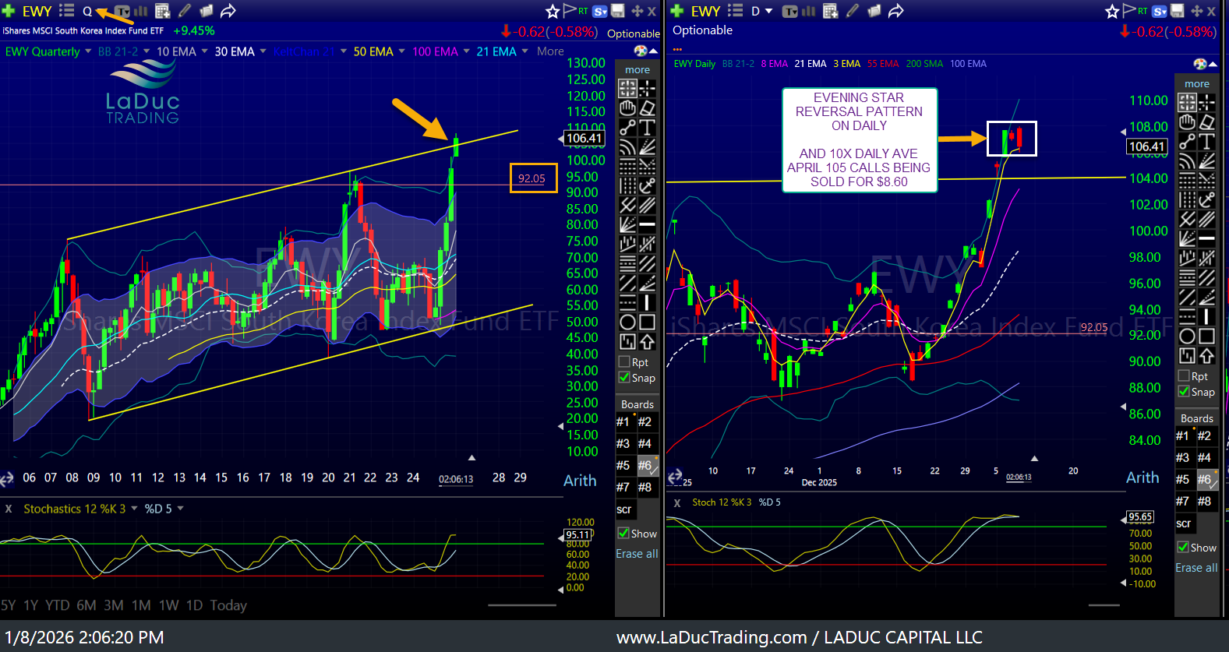Click the Arith scale label on the left chart
This screenshot has width=1229, height=652.
[x=580, y=481]
